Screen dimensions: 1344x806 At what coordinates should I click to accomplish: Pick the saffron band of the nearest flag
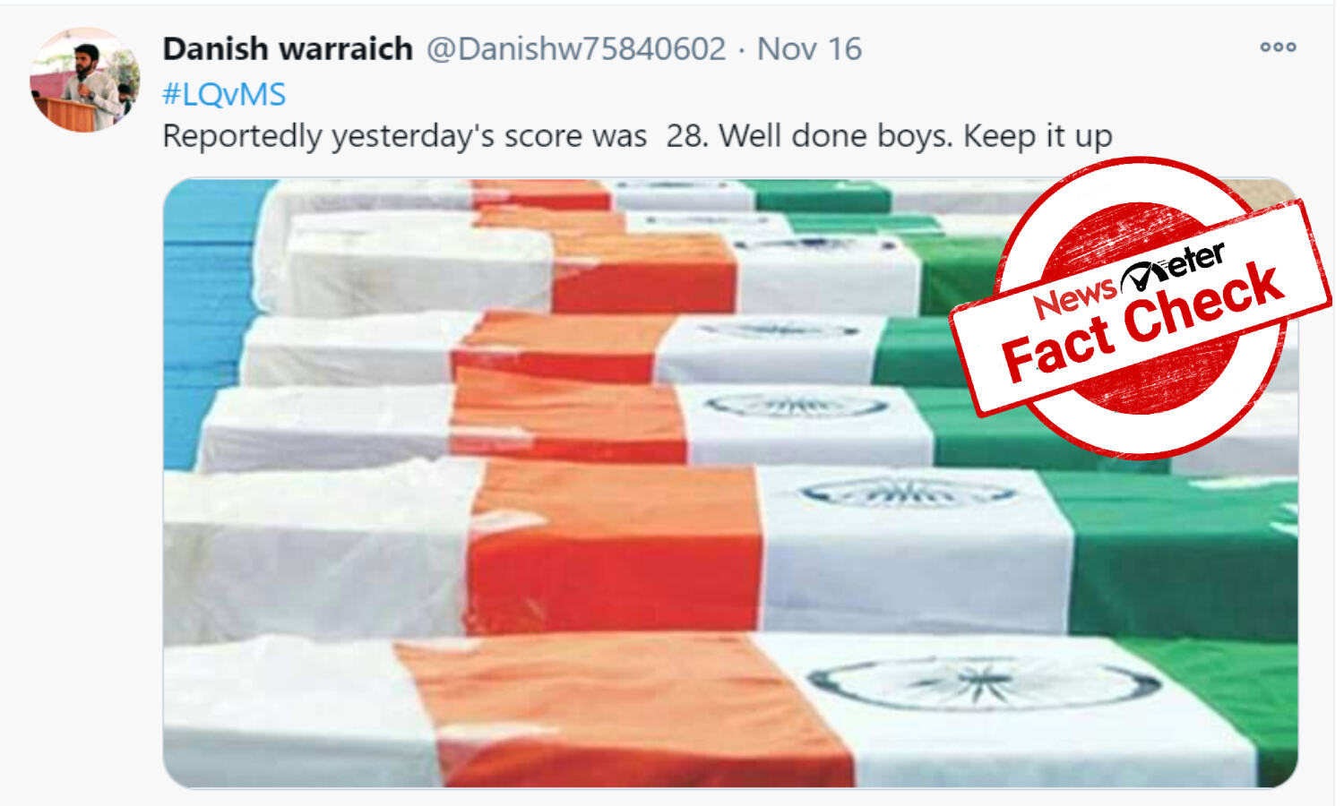[x=627, y=709]
